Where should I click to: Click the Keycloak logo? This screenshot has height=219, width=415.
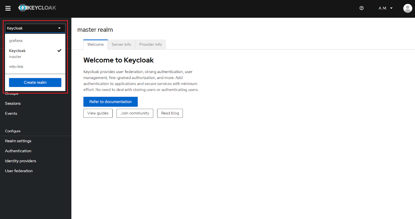click(37, 8)
